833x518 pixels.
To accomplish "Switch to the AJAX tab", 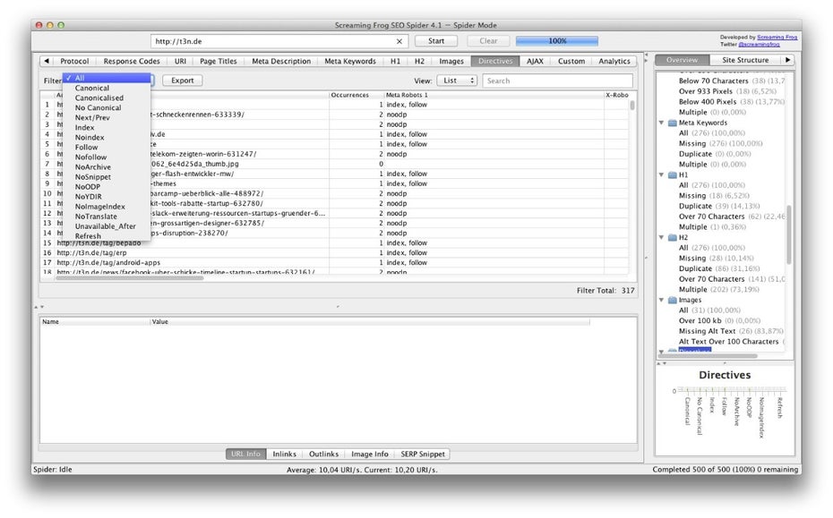I will (535, 61).
